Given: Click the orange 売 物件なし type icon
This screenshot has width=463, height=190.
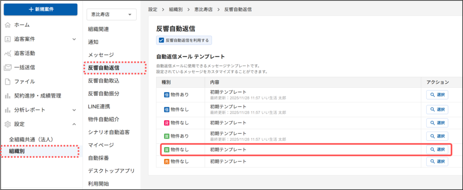Looking at the screenshot, I should point(166,162).
